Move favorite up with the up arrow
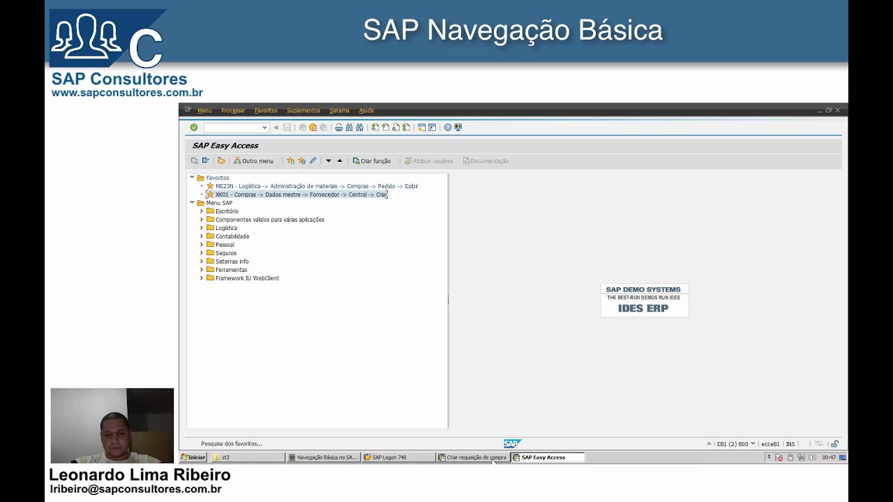 [340, 161]
